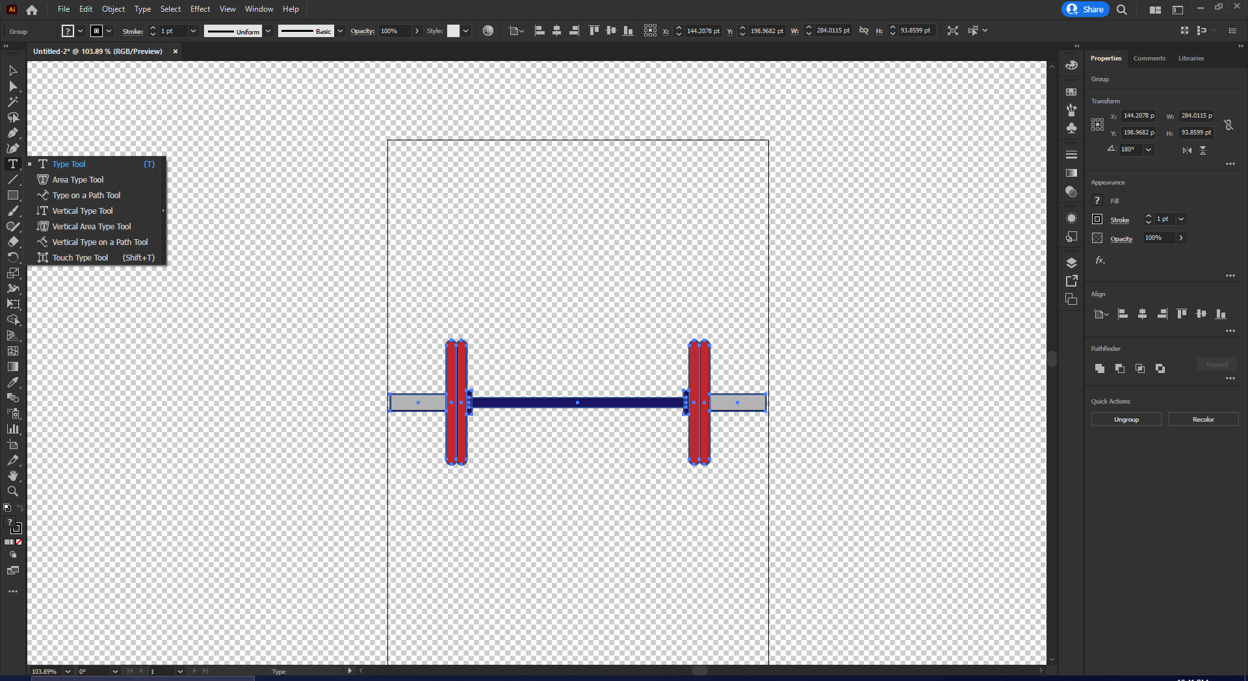Select the Eyedropper tool
Viewport: 1248px width, 681px height.
tap(13, 381)
